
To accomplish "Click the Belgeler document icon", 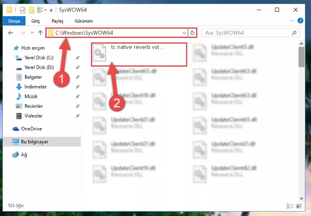I will point(19,77).
